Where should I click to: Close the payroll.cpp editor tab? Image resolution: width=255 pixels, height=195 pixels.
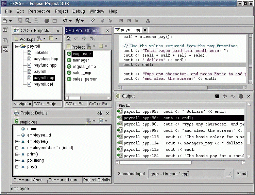(145, 30)
